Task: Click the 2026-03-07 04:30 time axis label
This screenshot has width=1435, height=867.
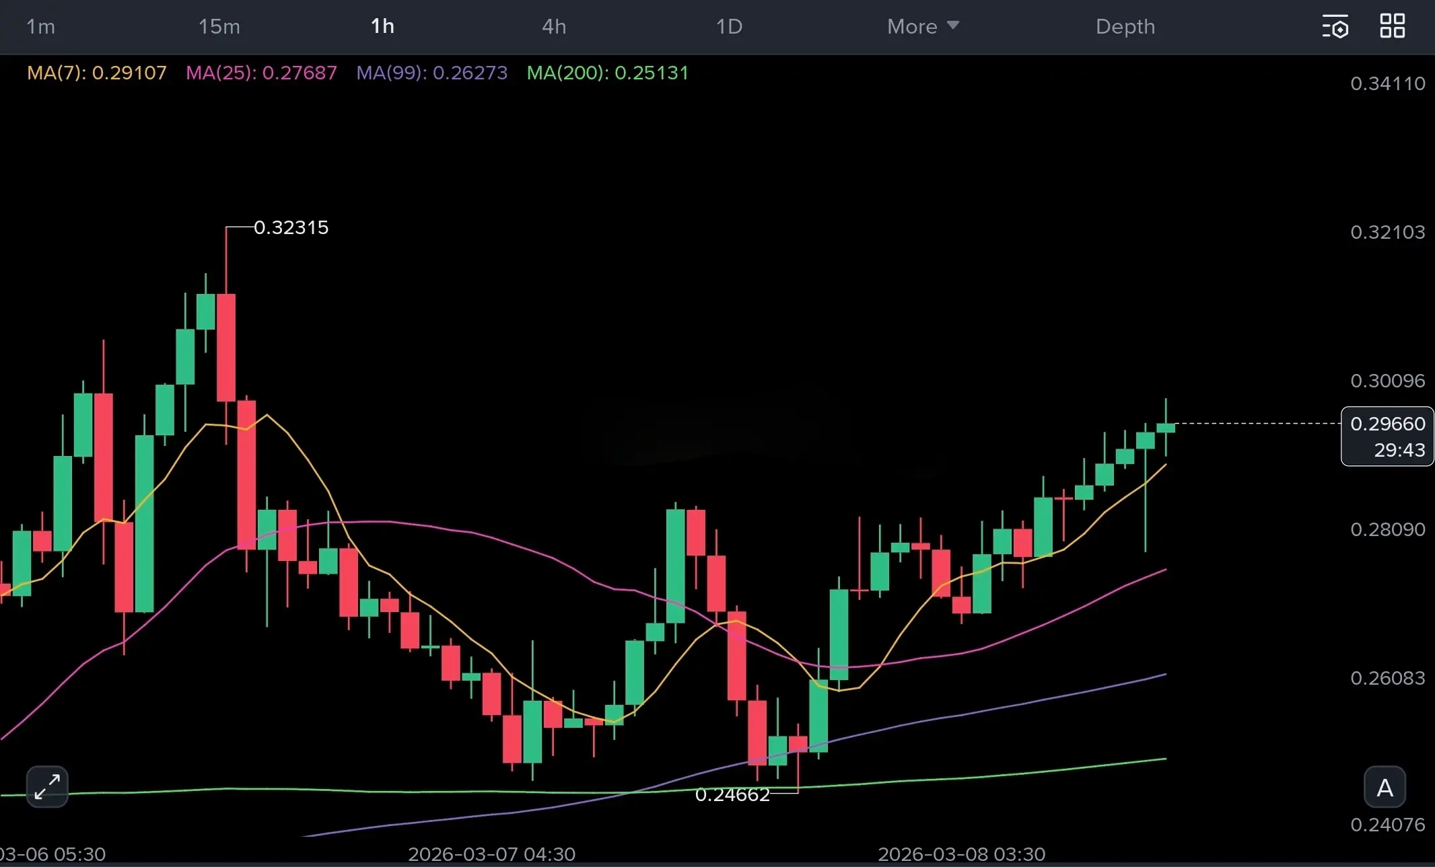Action: tap(491, 854)
